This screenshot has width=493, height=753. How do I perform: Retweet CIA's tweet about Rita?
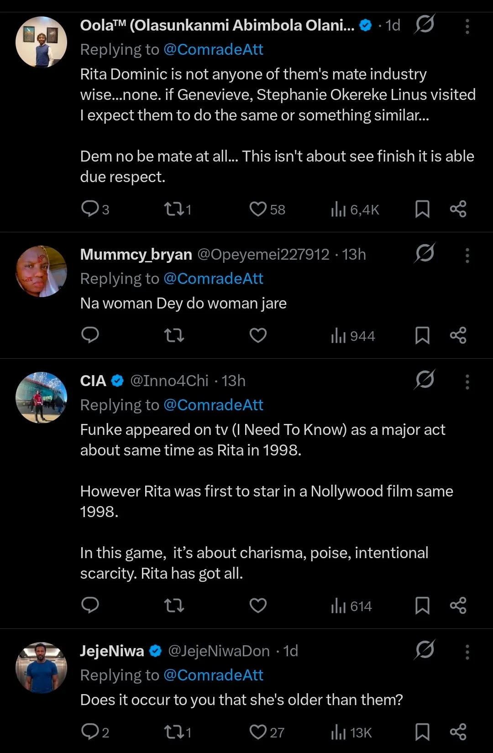(x=174, y=606)
